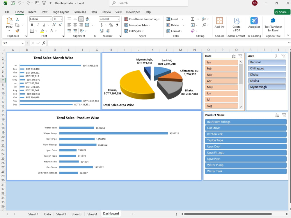The width and height of the screenshot is (291, 218).
Task: Click Decrease Decimal icon
Action: [108, 31]
